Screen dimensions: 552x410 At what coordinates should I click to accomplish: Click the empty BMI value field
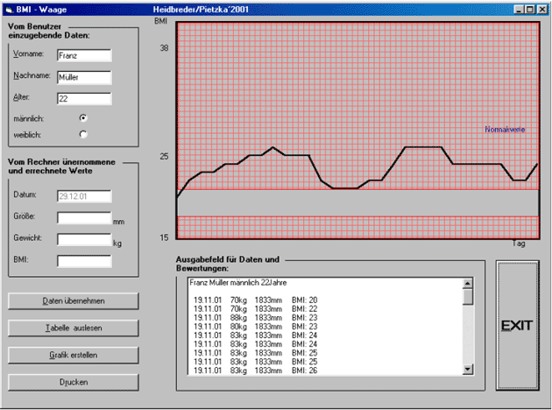[84, 261]
